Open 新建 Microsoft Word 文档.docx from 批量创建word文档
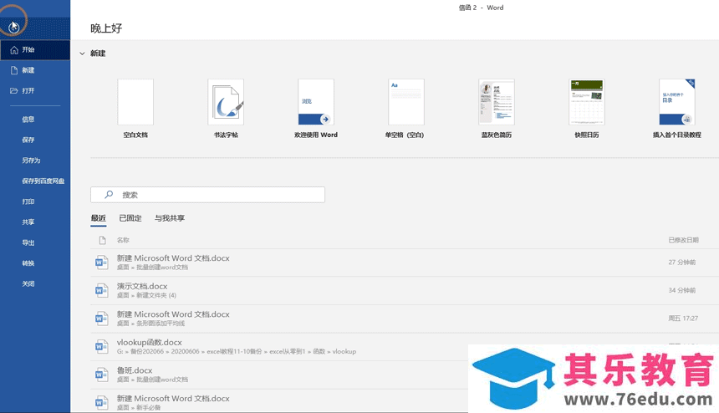The image size is (719, 413). (405, 263)
